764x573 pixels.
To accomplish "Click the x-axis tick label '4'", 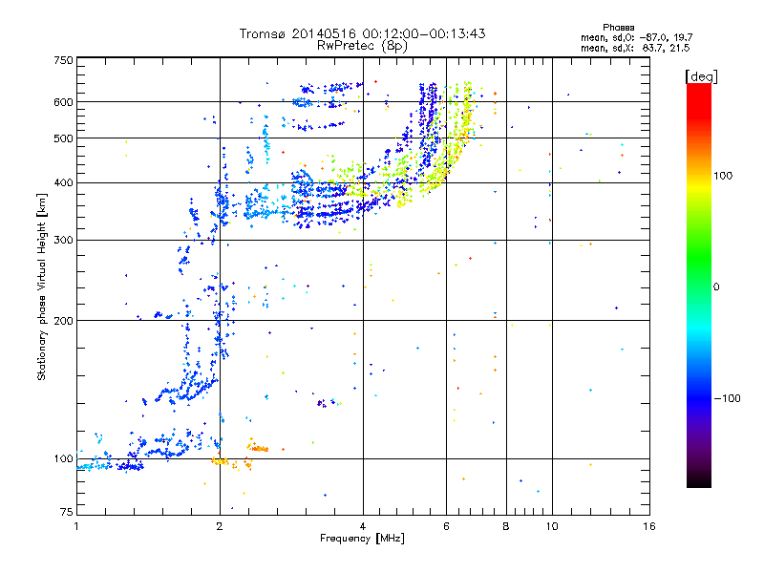I will 363,526.
